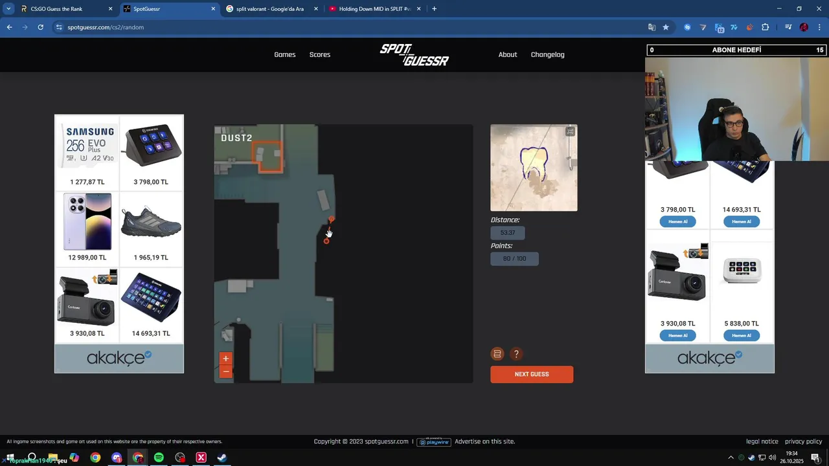Open the Scores menu
Image resolution: width=829 pixels, height=466 pixels.
[320, 54]
